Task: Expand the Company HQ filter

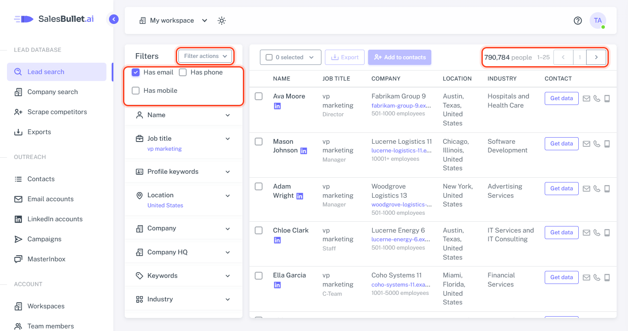Action: click(183, 252)
